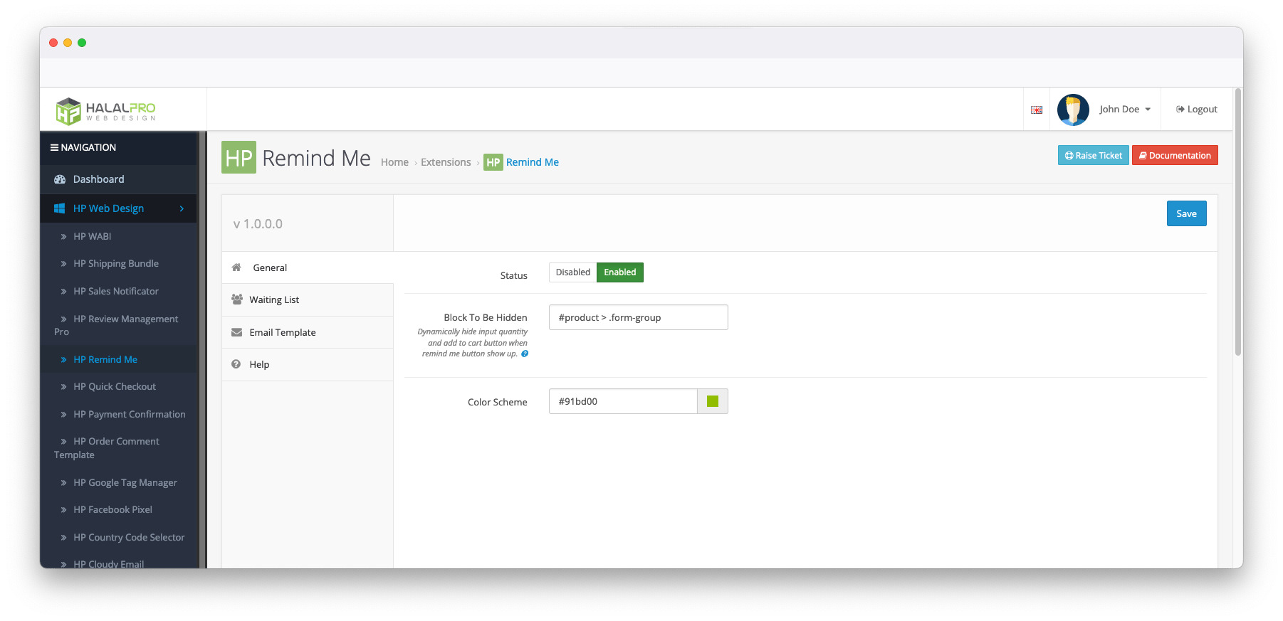Click the Extensions breadcrumb link
The image size is (1283, 621).
click(446, 163)
